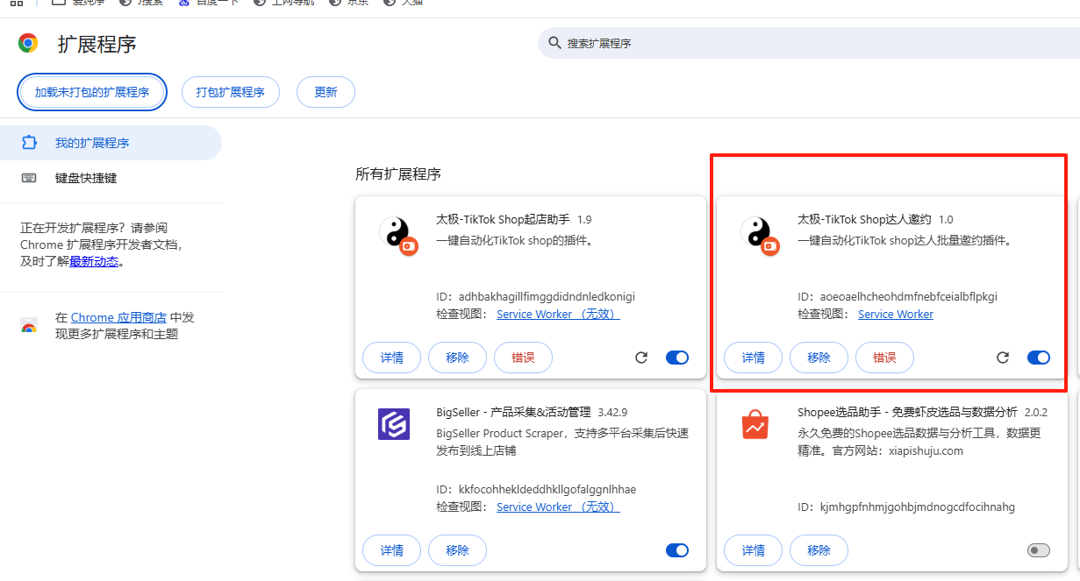The width and height of the screenshot is (1080, 581).
Task: Reload the 太极-TikTok Shop起店助手 extension
Action: click(x=641, y=358)
